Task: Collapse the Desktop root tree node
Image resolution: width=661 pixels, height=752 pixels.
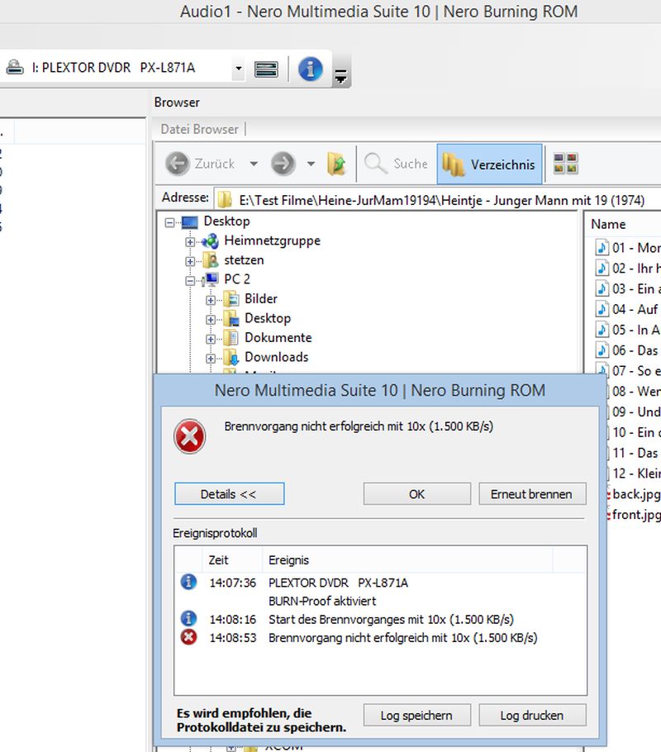Action: (x=169, y=222)
